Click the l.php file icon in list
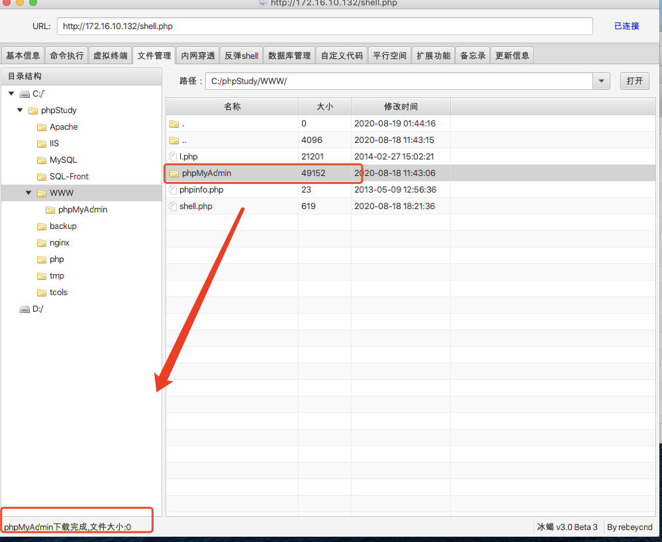 pyautogui.click(x=173, y=157)
